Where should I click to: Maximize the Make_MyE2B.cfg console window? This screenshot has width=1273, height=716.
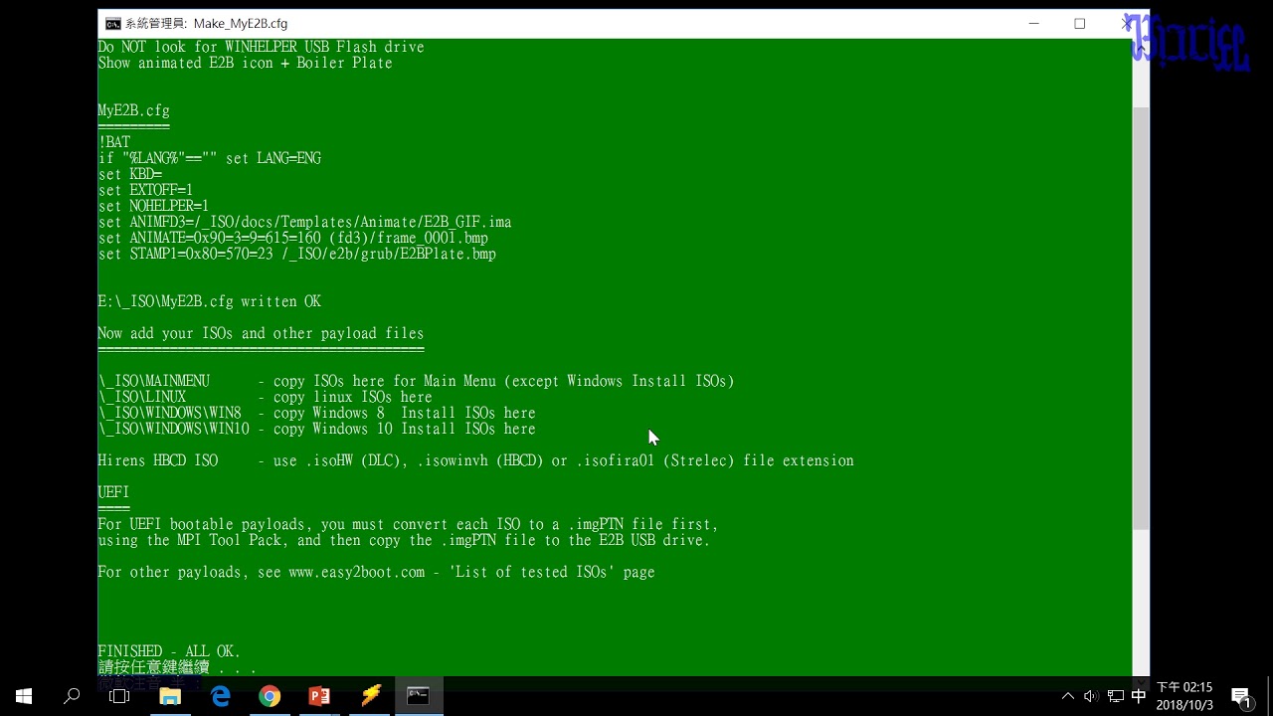(x=1079, y=24)
